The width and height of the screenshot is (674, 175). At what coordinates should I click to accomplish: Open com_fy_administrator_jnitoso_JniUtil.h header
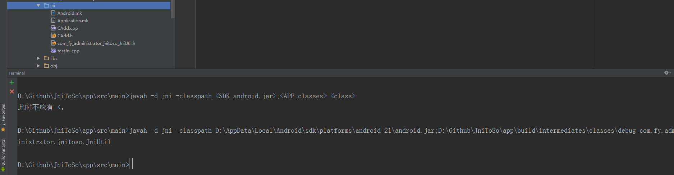coord(96,43)
